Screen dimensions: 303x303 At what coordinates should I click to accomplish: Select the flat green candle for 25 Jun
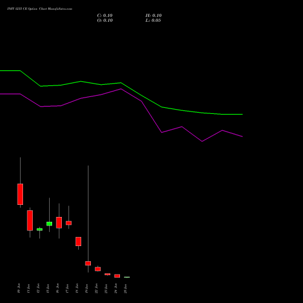point(127,277)
